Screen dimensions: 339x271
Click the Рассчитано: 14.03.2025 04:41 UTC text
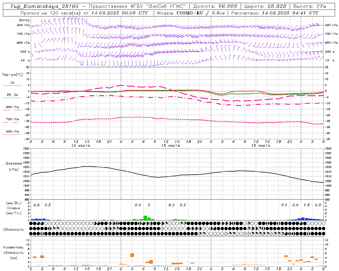(275, 13)
